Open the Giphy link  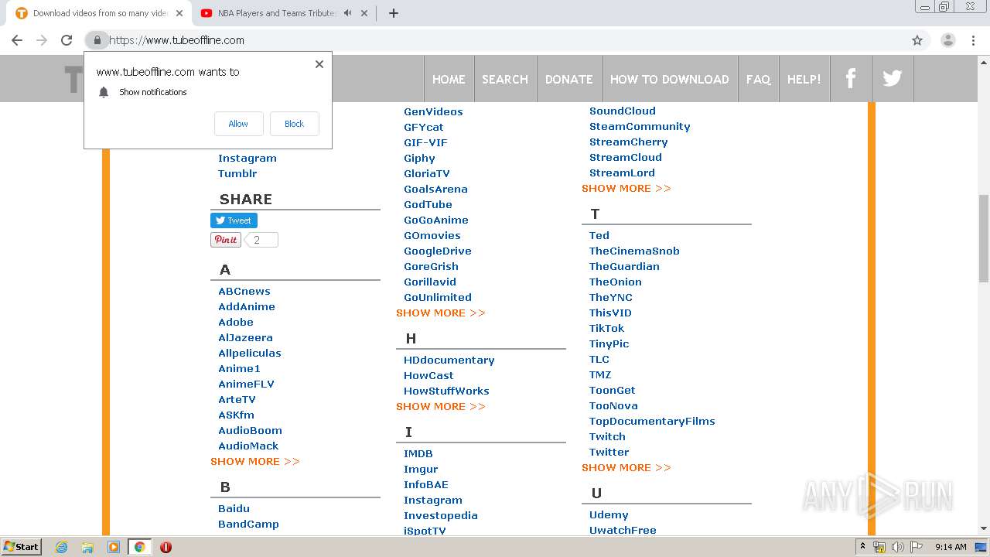click(419, 158)
